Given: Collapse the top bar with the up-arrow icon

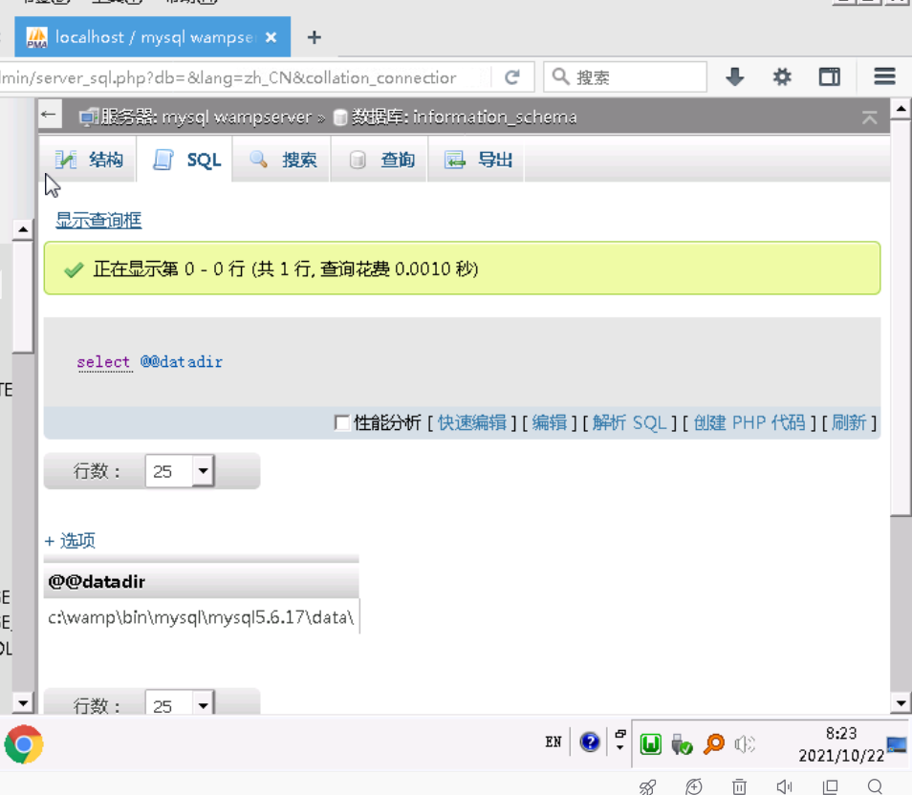Looking at the screenshot, I should (870, 118).
